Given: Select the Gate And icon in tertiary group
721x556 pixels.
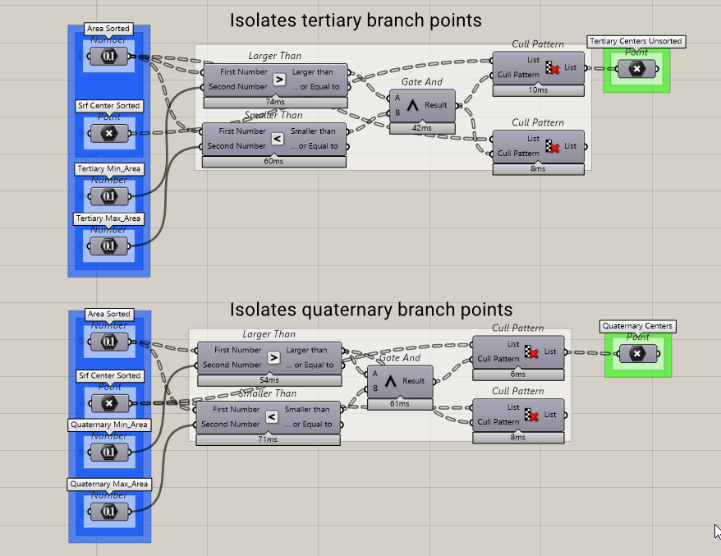Looking at the screenshot, I should click(x=412, y=105).
